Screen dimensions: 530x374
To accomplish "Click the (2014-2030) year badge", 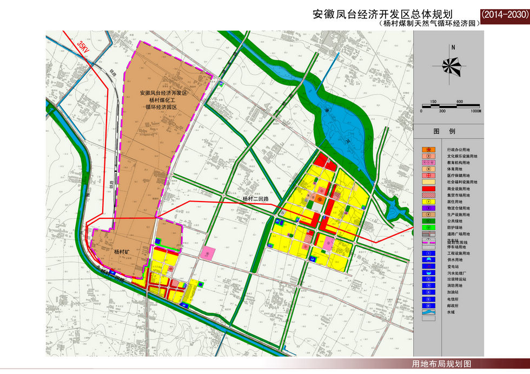I will (x=504, y=15).
